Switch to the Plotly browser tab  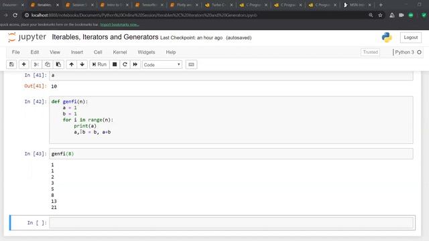(x=184, y=5)
